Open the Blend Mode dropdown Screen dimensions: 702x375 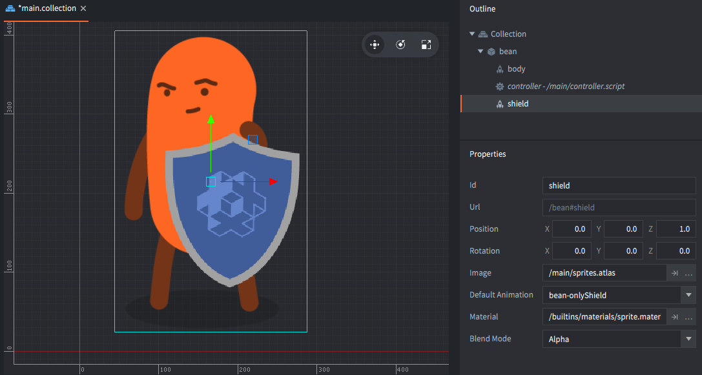point(687,339)
